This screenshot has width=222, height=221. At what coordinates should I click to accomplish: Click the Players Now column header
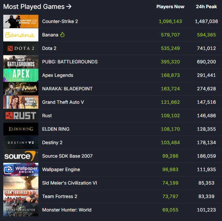(x=170, y=7)
